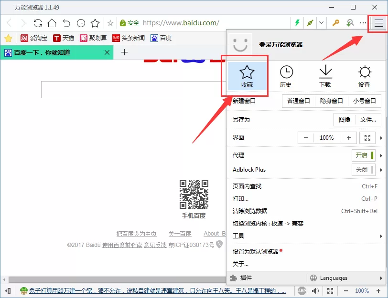This screenshot has width=388, height=298.
Task: Choose 打印... menu item
Action: (306, 199)
